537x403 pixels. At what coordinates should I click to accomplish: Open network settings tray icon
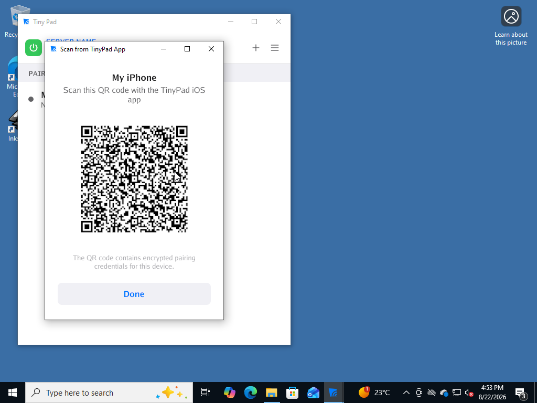tap(457, 393)
